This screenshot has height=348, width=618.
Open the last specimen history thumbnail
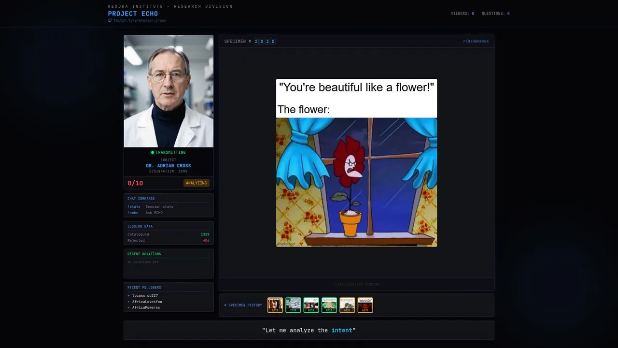tap(365, 305)
